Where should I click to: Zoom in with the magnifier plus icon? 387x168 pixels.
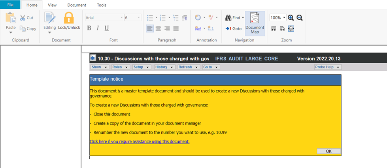tap(291, 18)
